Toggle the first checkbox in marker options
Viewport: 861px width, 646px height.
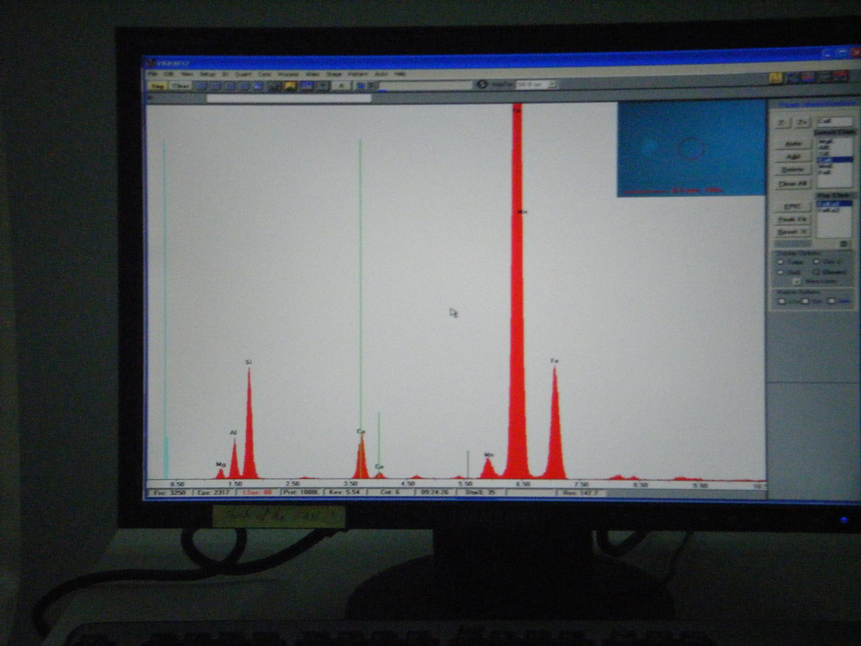click(x=781, y=301)
